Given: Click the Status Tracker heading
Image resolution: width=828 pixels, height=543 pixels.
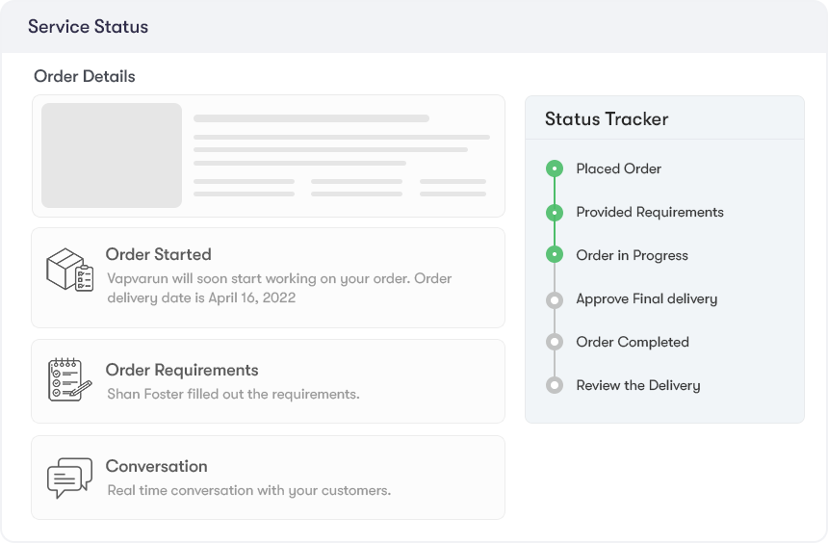Looking at the screenshot, I should (607, 118).
